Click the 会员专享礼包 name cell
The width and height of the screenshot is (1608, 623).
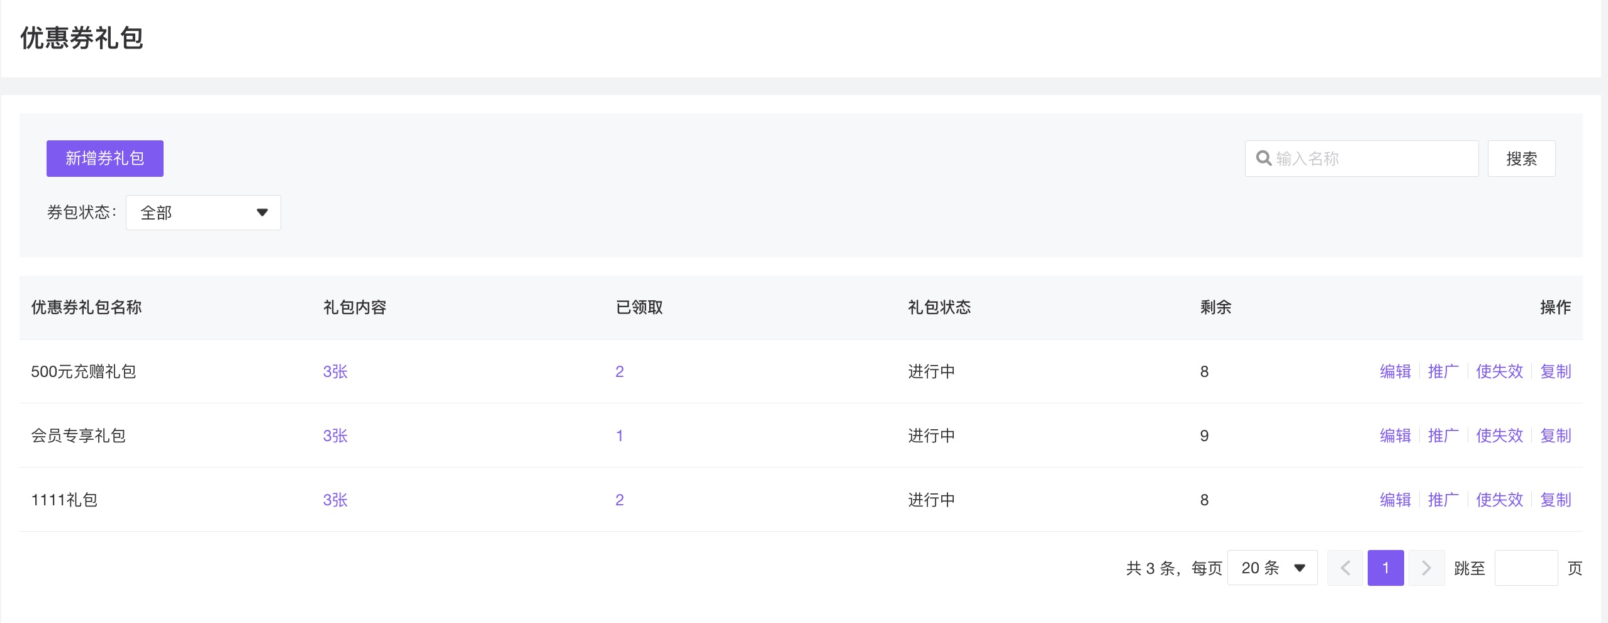pos(79,436)
